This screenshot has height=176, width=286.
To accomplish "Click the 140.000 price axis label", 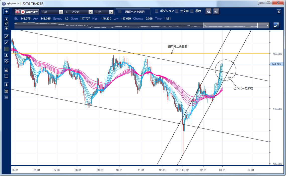I will coord(277,109).
